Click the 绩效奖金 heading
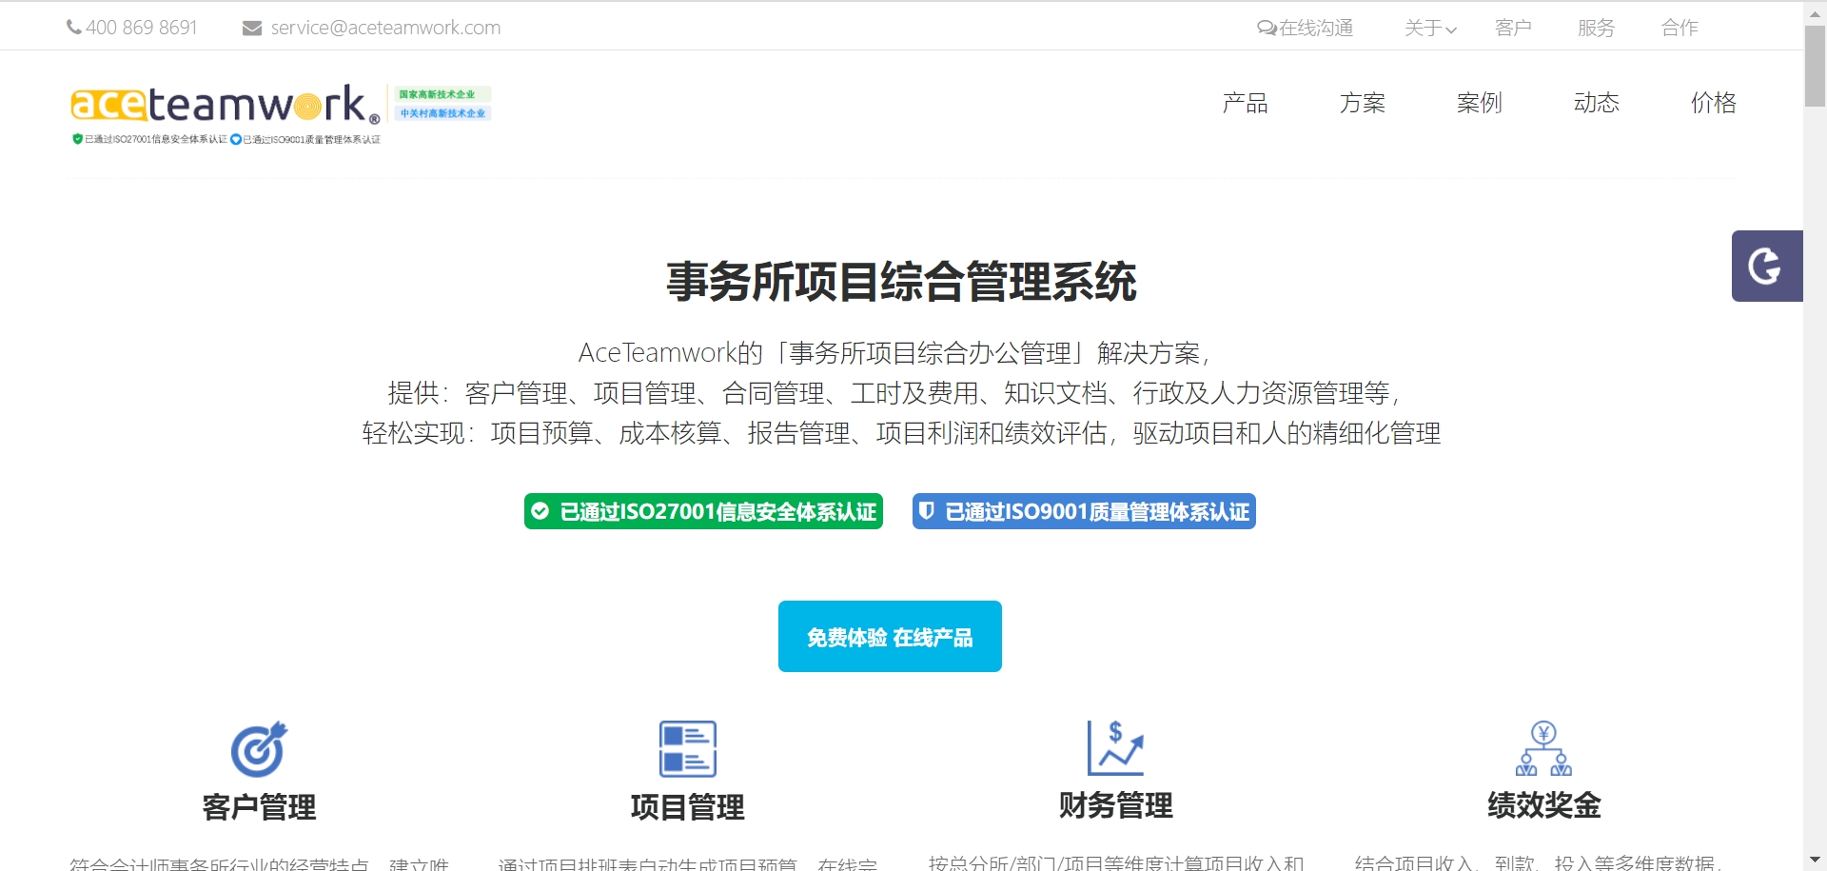 1543,805
